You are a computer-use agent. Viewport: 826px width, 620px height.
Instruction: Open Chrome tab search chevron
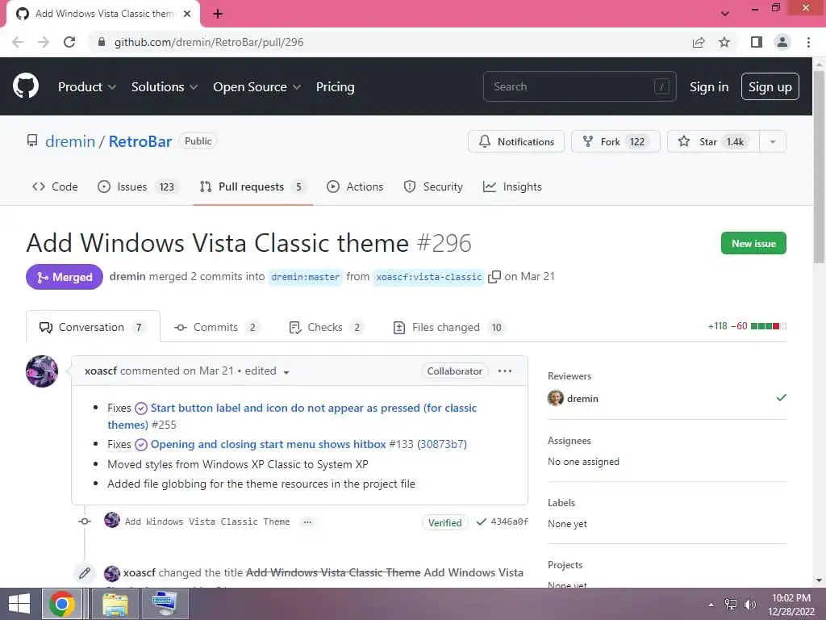pyautogui.click(x=725, y=14)
